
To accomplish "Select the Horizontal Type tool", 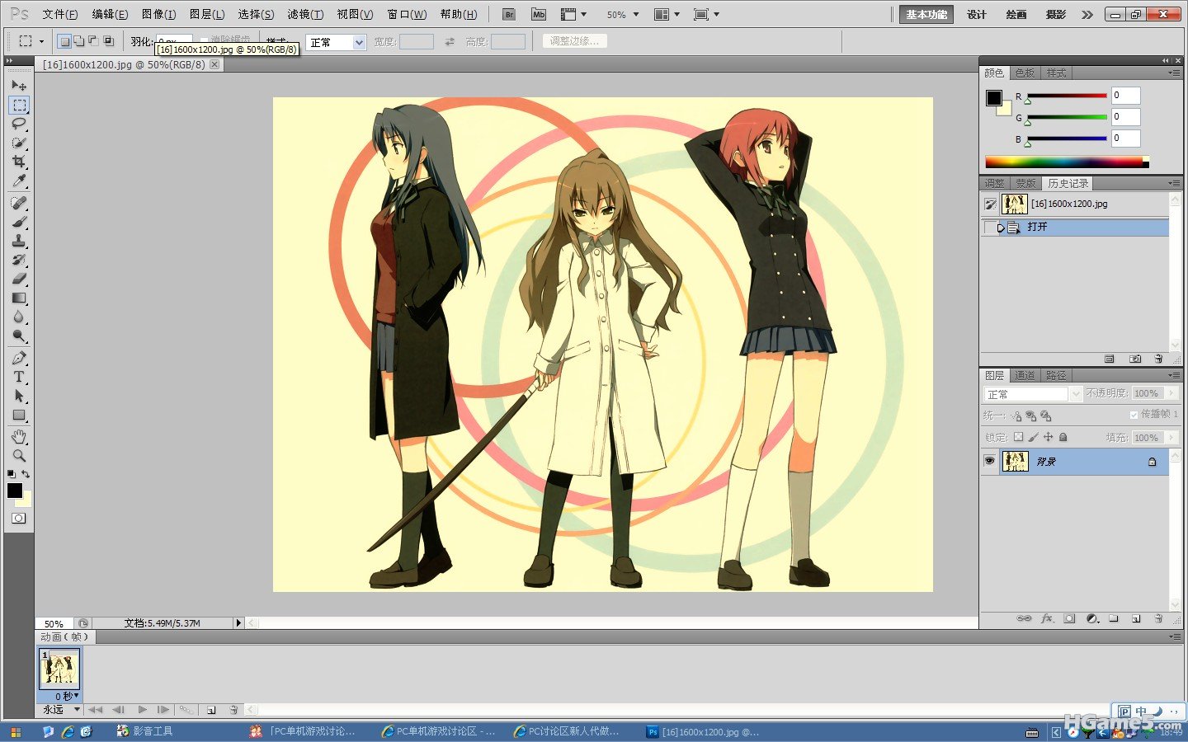I will pos(19,377).
